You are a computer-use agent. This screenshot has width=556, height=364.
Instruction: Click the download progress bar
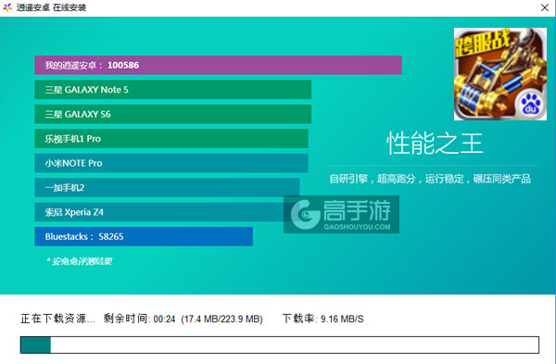pos(280,345)
